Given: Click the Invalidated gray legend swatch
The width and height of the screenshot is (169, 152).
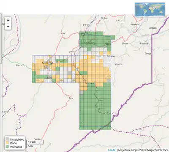Looking at the screenshot, I should point(7,139).
